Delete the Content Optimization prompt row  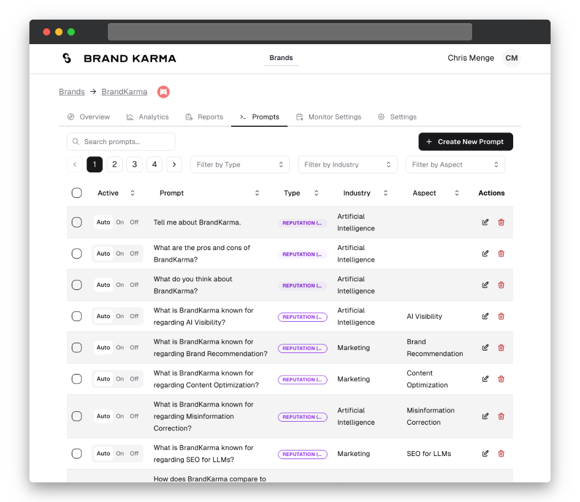pyautogui.click(x=501, y=379)
